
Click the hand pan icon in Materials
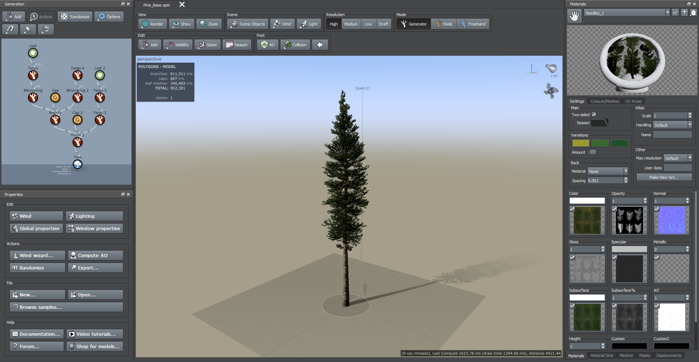click(574, 16)
